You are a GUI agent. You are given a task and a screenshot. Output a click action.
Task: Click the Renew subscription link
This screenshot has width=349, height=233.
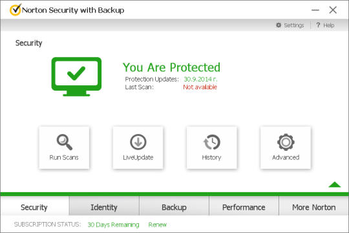(157, 225)
